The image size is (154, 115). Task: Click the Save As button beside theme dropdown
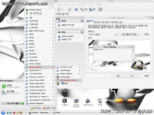pyautogui.click(x=130, y=34)
